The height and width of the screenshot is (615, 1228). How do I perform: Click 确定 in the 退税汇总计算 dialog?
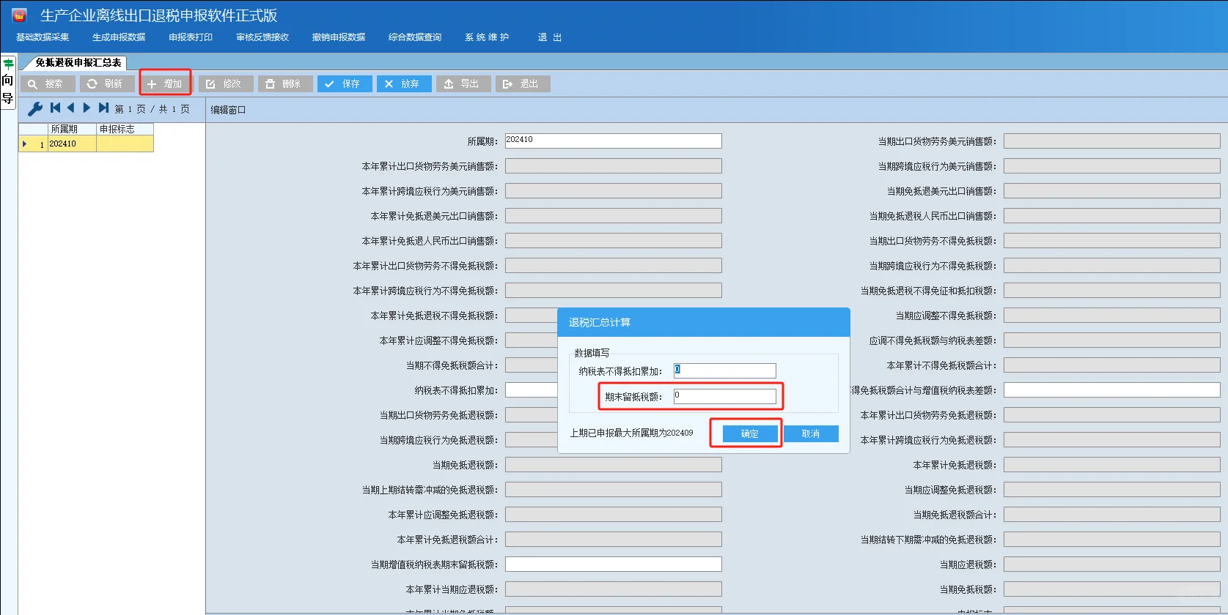click(750, 433)
